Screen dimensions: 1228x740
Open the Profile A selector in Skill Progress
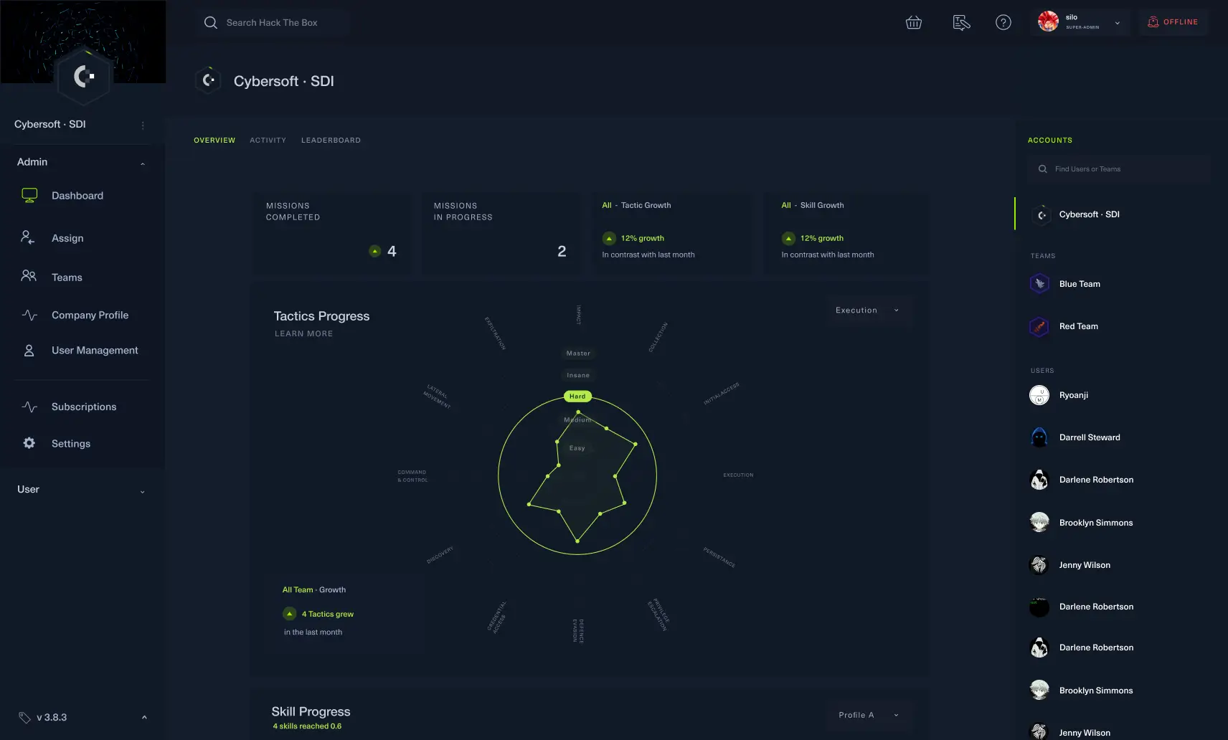868,715
